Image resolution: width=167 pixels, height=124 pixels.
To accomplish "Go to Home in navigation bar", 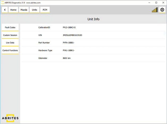I will tap(13, 10).
